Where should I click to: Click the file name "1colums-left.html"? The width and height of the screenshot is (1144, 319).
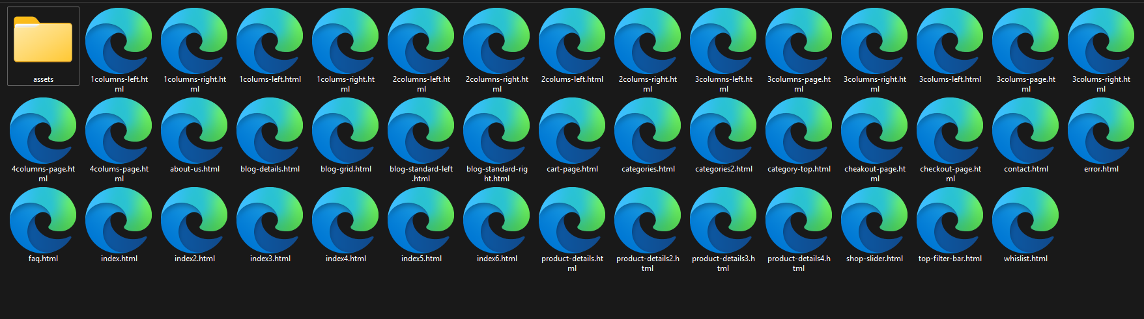tap(270, 79)
